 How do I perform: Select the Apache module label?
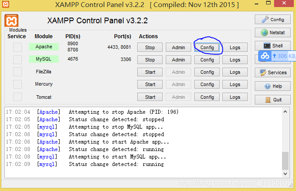click(44, 47)
